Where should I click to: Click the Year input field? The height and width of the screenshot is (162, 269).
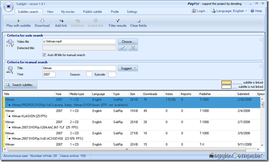49,74
